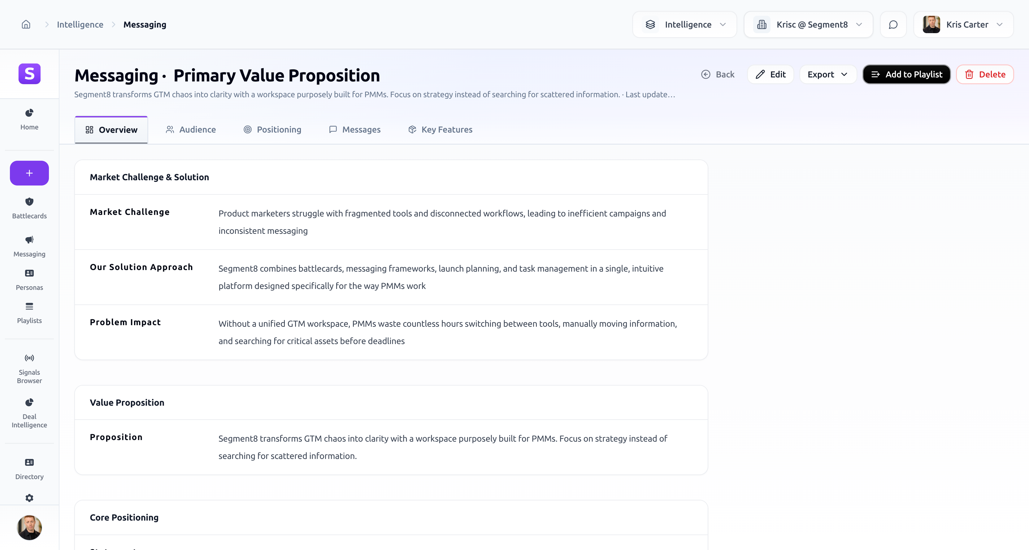Click Add to Playlist button
Viewport: 1029px width, 550px height.
coord(906,74)
